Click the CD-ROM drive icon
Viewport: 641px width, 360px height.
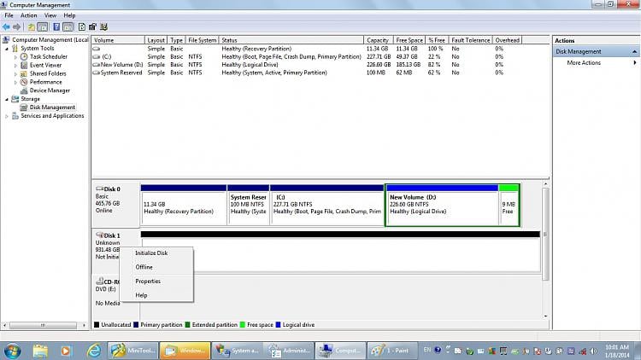[99, 282]
